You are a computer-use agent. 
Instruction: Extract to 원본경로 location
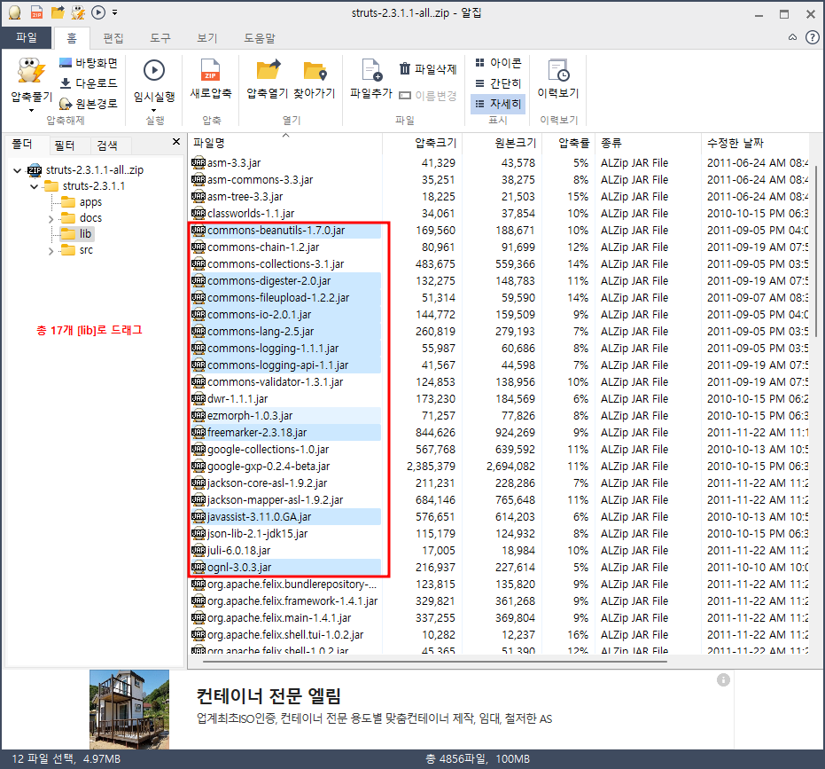tap(89, 103)
